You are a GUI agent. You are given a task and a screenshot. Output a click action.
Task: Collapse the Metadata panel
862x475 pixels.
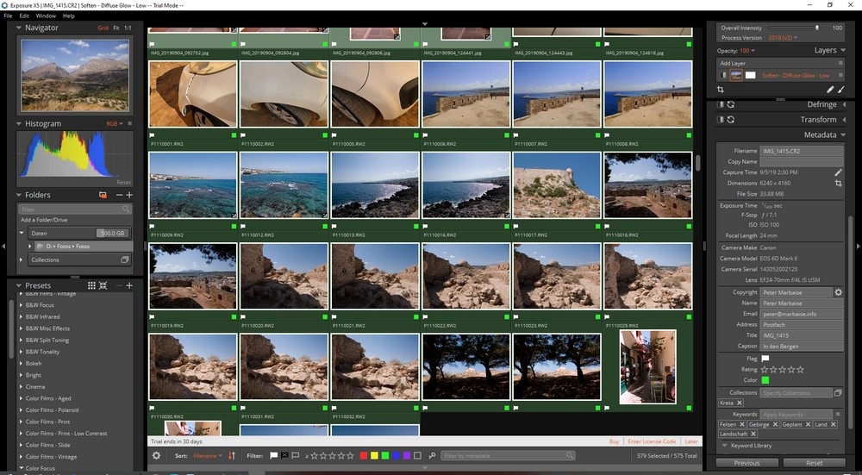pyautogui.click(x=843, y=134)
